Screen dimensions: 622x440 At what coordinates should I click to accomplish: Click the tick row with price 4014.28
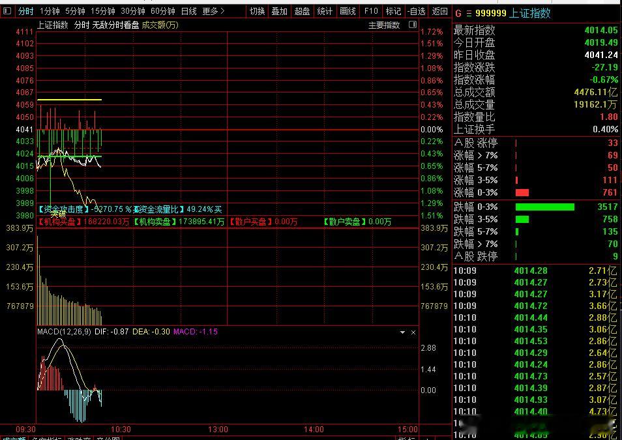(x=535, y=271)
